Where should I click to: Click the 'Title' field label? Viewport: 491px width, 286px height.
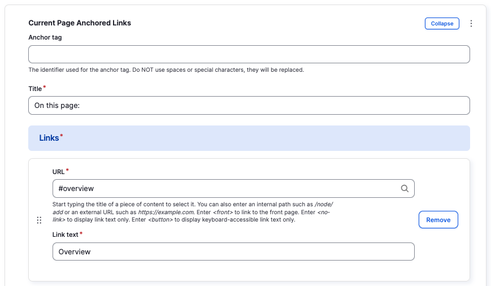[35, 89]
